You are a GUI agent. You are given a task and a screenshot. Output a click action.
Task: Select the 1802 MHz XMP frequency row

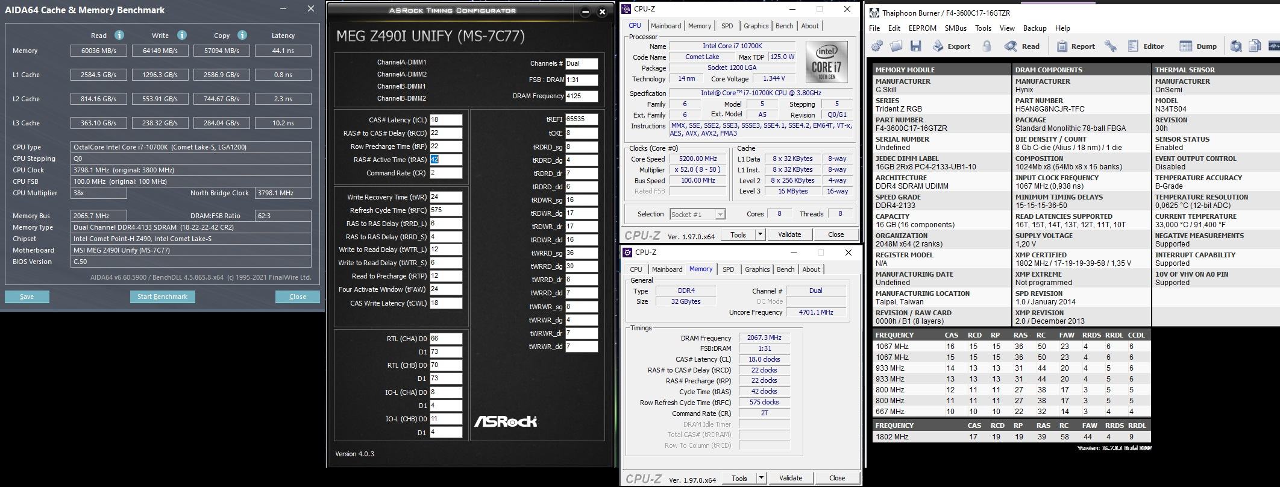(1012, 437)
